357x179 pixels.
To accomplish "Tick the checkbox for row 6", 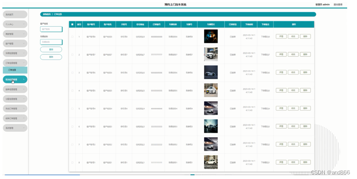I will pos(73,127).
